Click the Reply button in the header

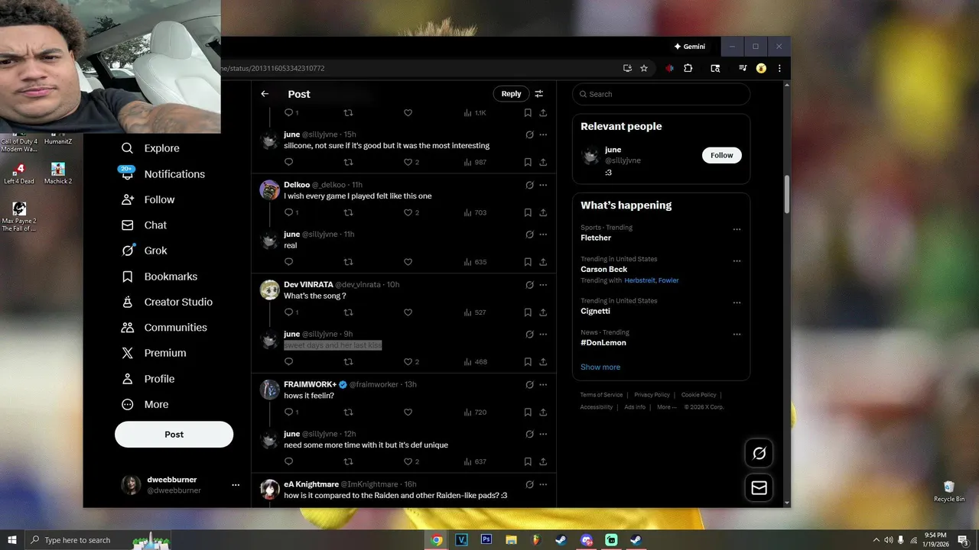[511, 94]
